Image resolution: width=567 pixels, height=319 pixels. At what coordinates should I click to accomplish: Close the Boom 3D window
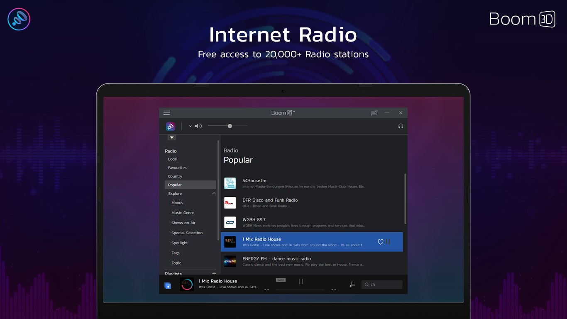(401, 113)
